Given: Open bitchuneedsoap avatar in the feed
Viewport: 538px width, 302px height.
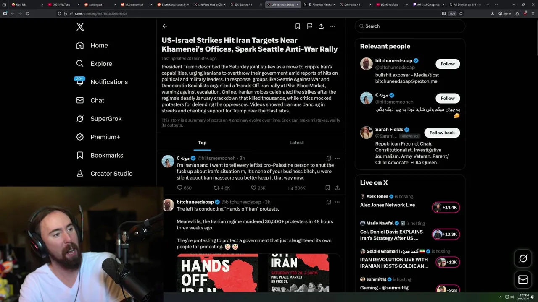Looking at the screenshot, I should pyautogui.click(x=168, y=205).
